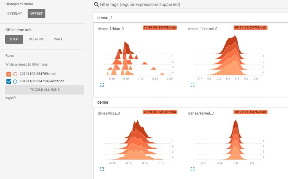Expand the dense/kernel_0 histogram to fullscreen
Image resolution: width=288 pixels, height=179 pixels.
(192, 169)
